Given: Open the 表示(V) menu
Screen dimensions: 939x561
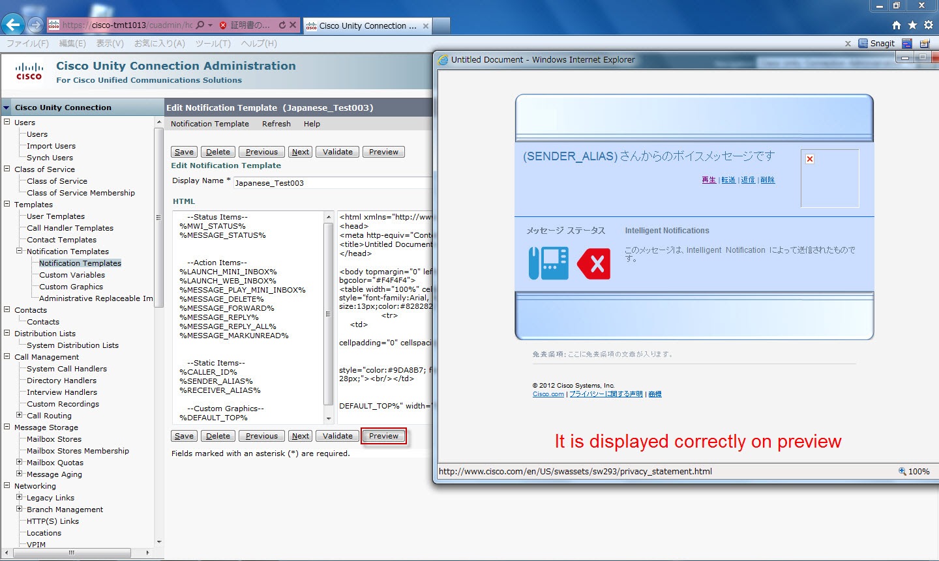Looking at the screenshot, I should [110, 44].
